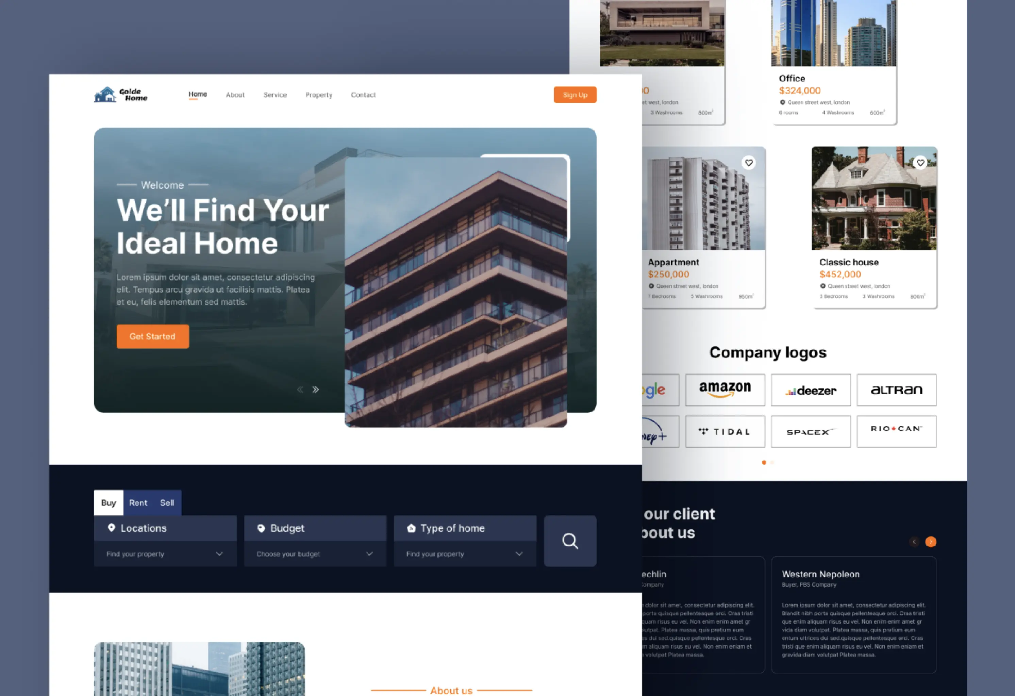Click the search magnifier icon in property filter
This screenshot has height=696, width=1015.
coord(569,540)
